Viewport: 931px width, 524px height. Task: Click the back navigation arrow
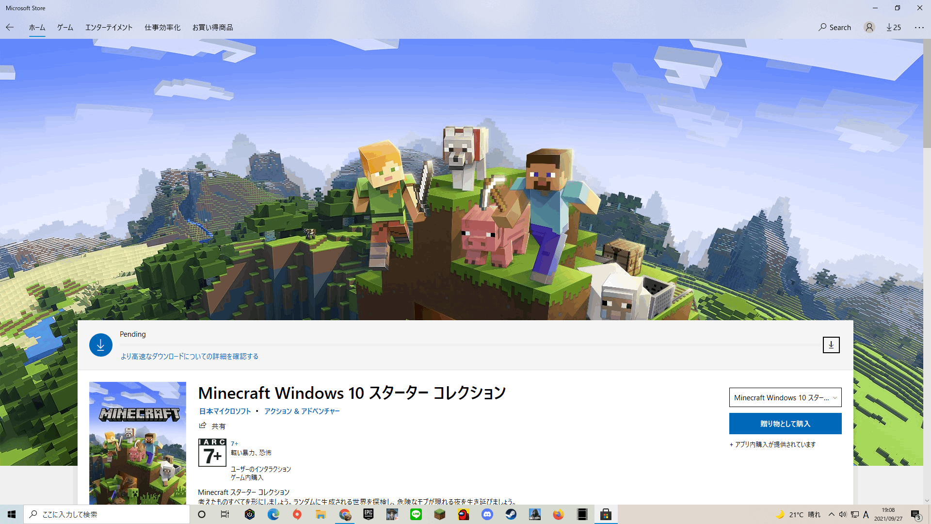[x=10, y=28]
